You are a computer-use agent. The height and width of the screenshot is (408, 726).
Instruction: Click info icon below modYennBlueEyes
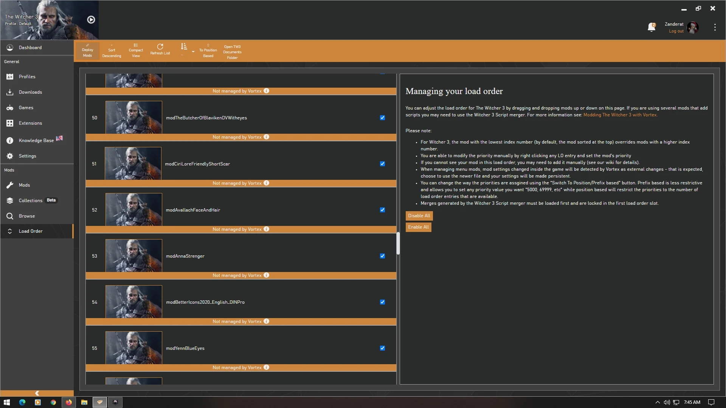267,368
